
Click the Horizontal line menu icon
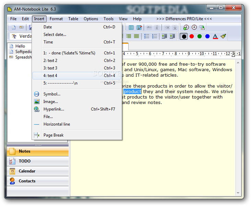click(x=37, y=124)
